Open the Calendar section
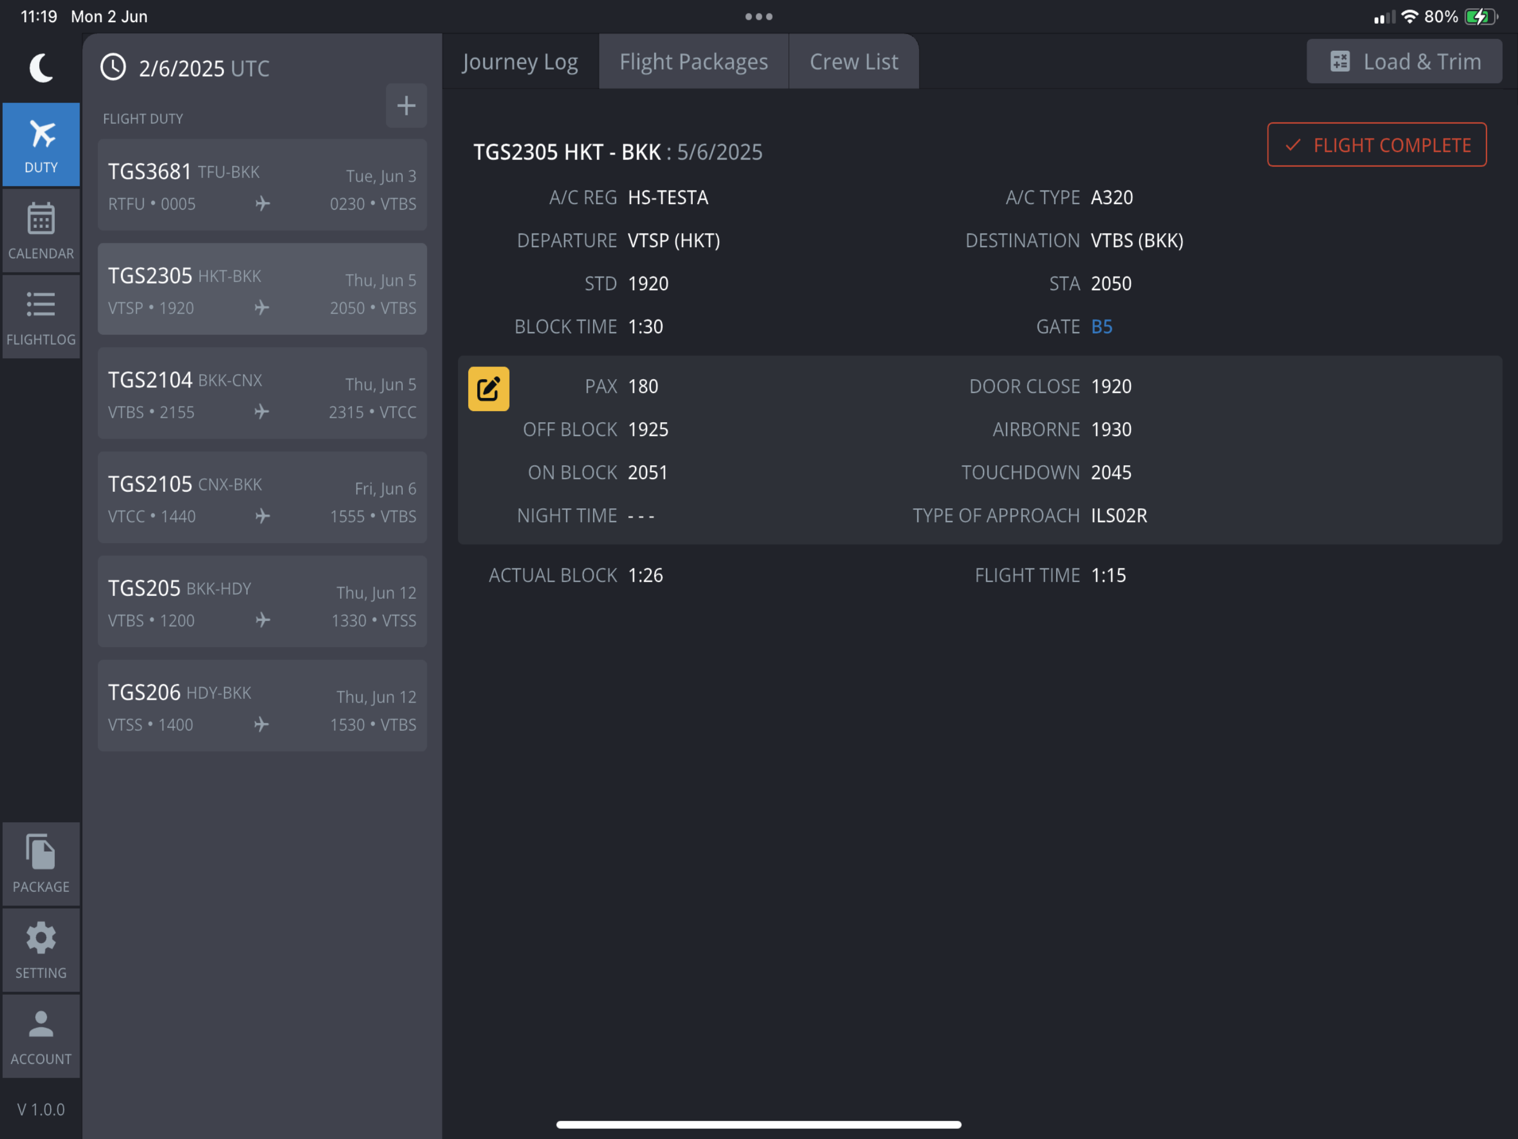 coord(41,231)
